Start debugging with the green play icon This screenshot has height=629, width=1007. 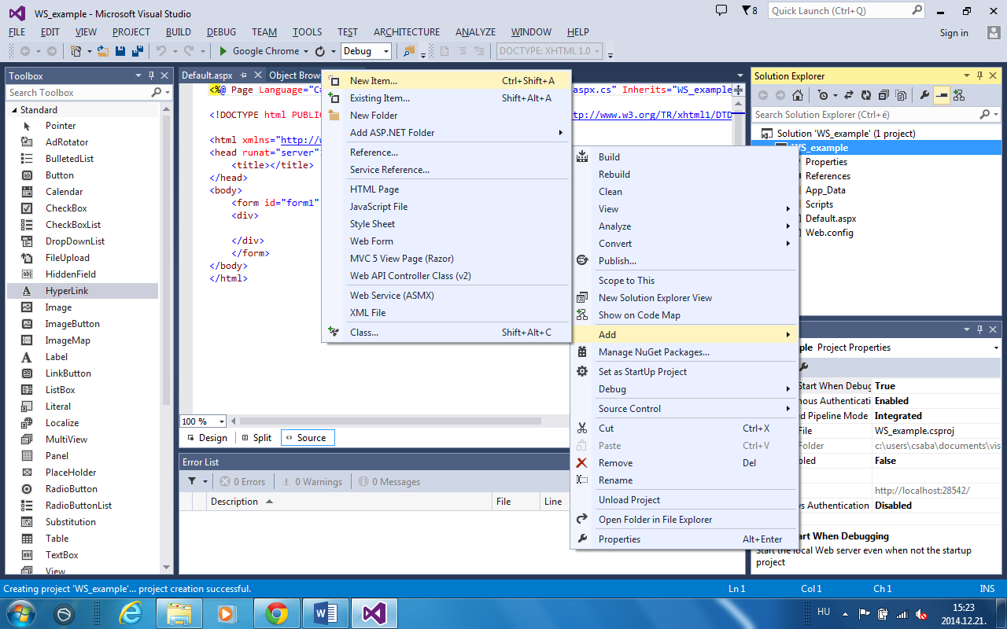click(223, 51)
